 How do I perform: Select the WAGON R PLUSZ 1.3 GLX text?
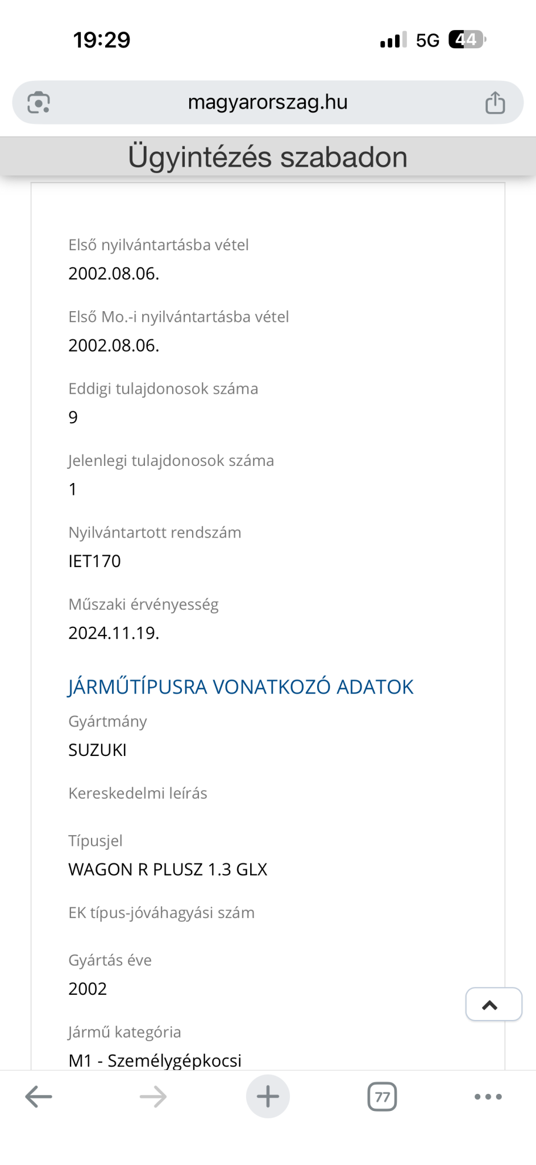(168, 869)
